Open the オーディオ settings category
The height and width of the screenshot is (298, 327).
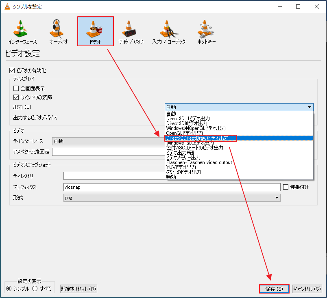click(59, 32)
